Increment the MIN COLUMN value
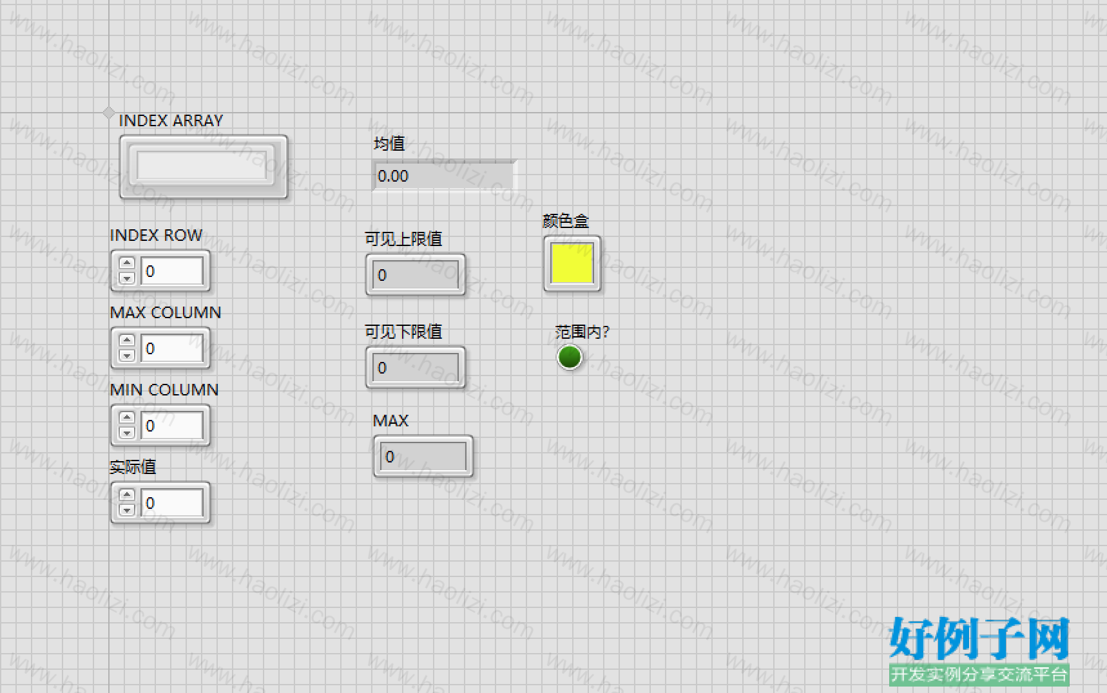 pos(127,417)
